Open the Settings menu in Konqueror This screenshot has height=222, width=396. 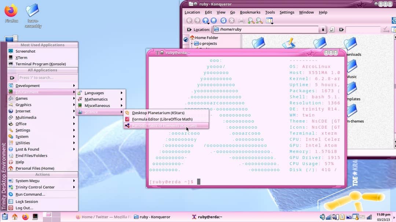pos(287,12)
